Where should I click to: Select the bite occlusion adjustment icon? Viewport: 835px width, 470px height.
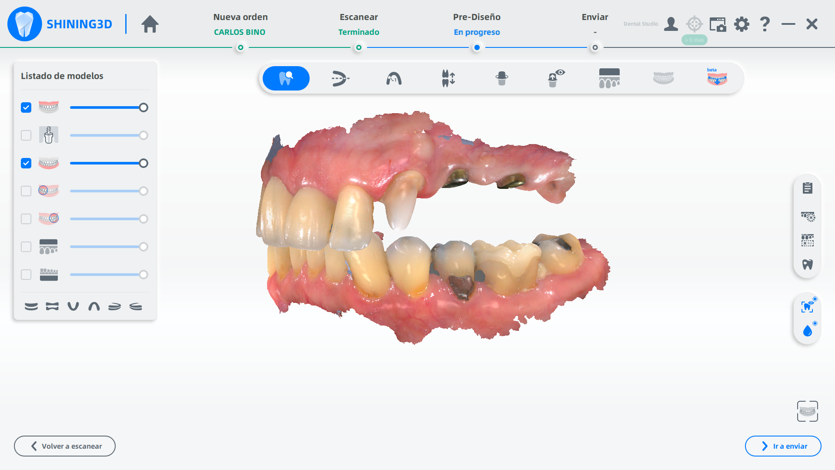coord(448,78)
